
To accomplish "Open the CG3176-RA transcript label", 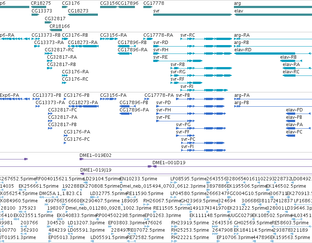I will click(76, 72).
